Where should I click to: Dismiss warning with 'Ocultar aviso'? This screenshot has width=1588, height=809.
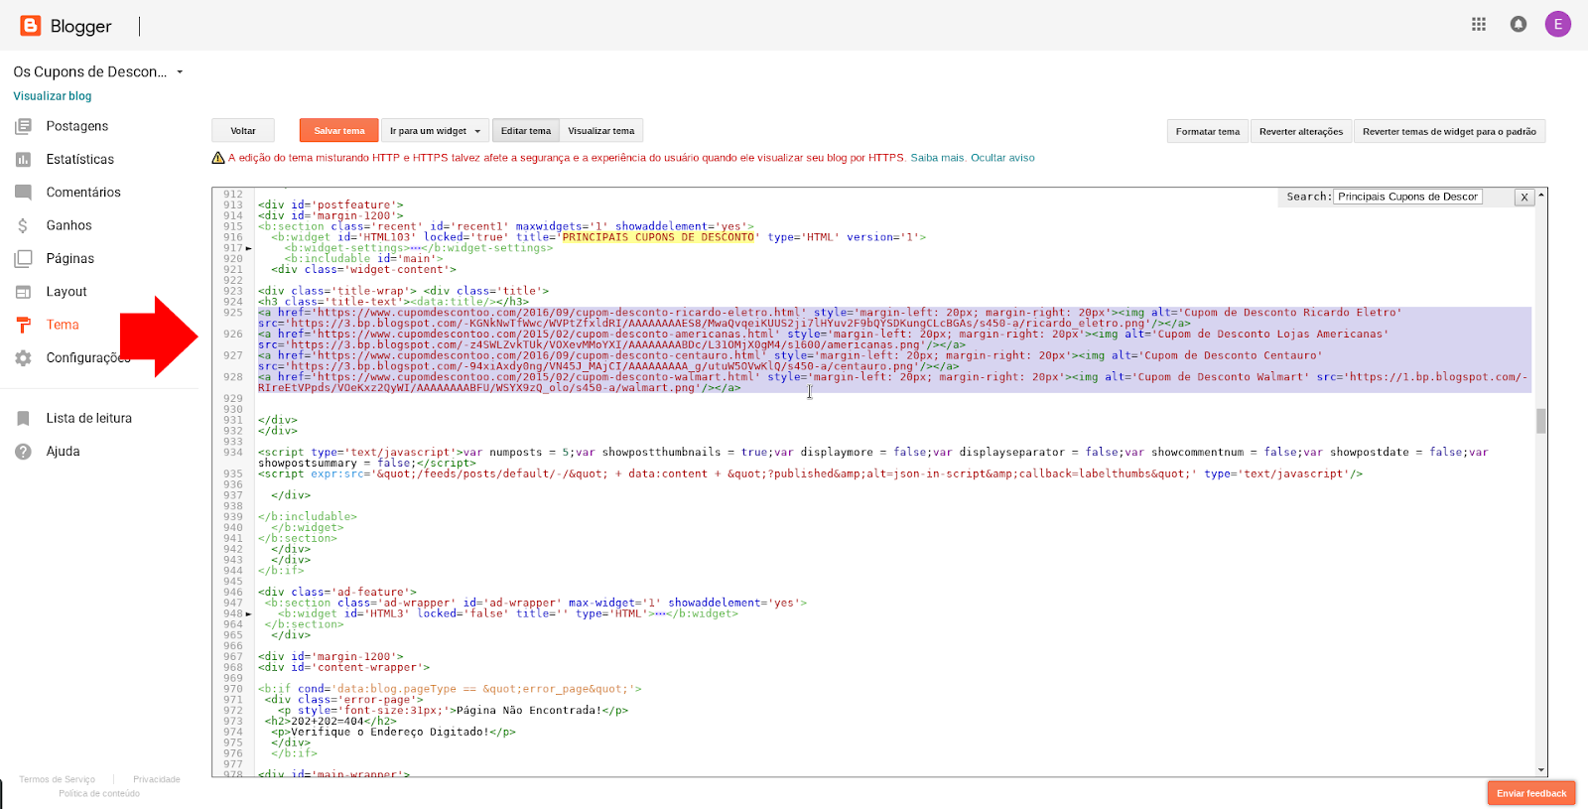tap(1002, 158)
